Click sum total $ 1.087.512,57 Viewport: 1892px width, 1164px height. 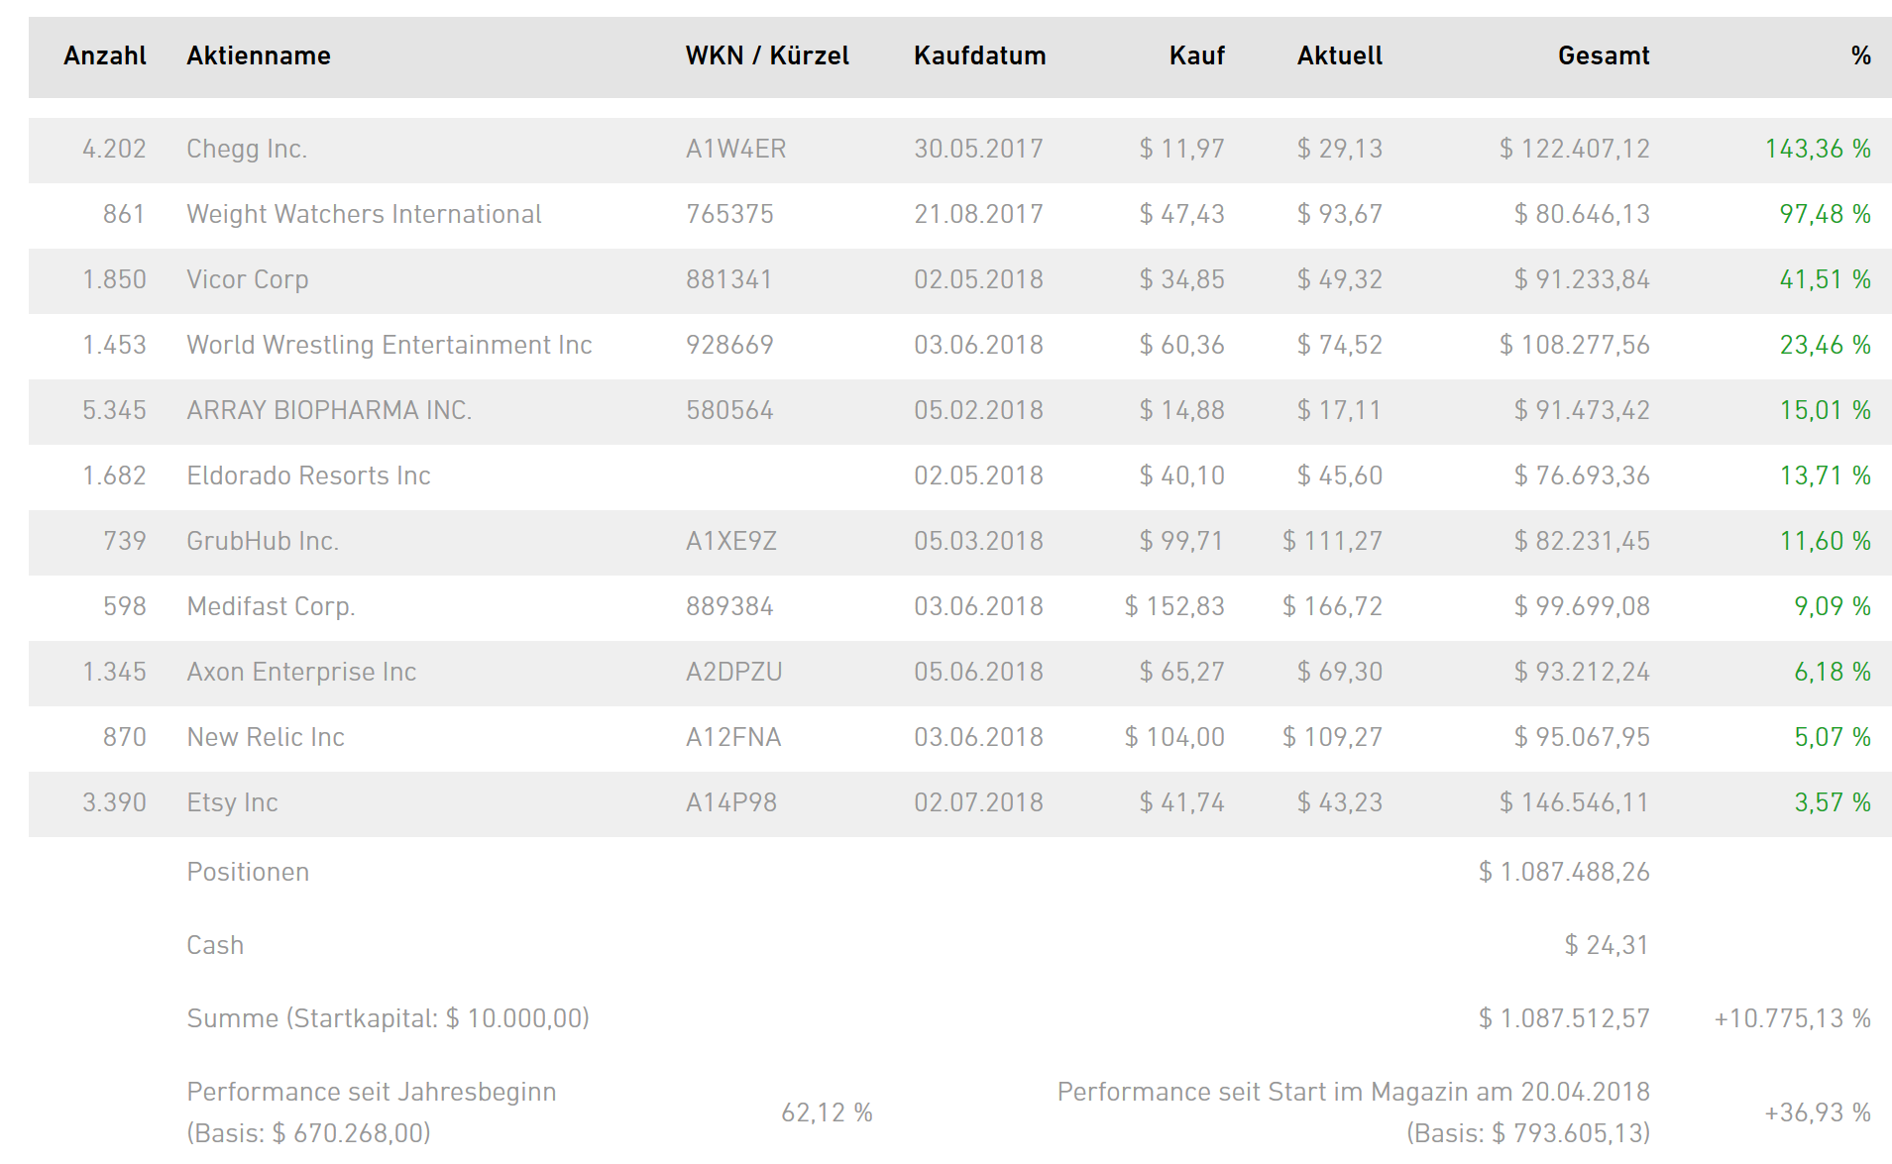1564,1018
